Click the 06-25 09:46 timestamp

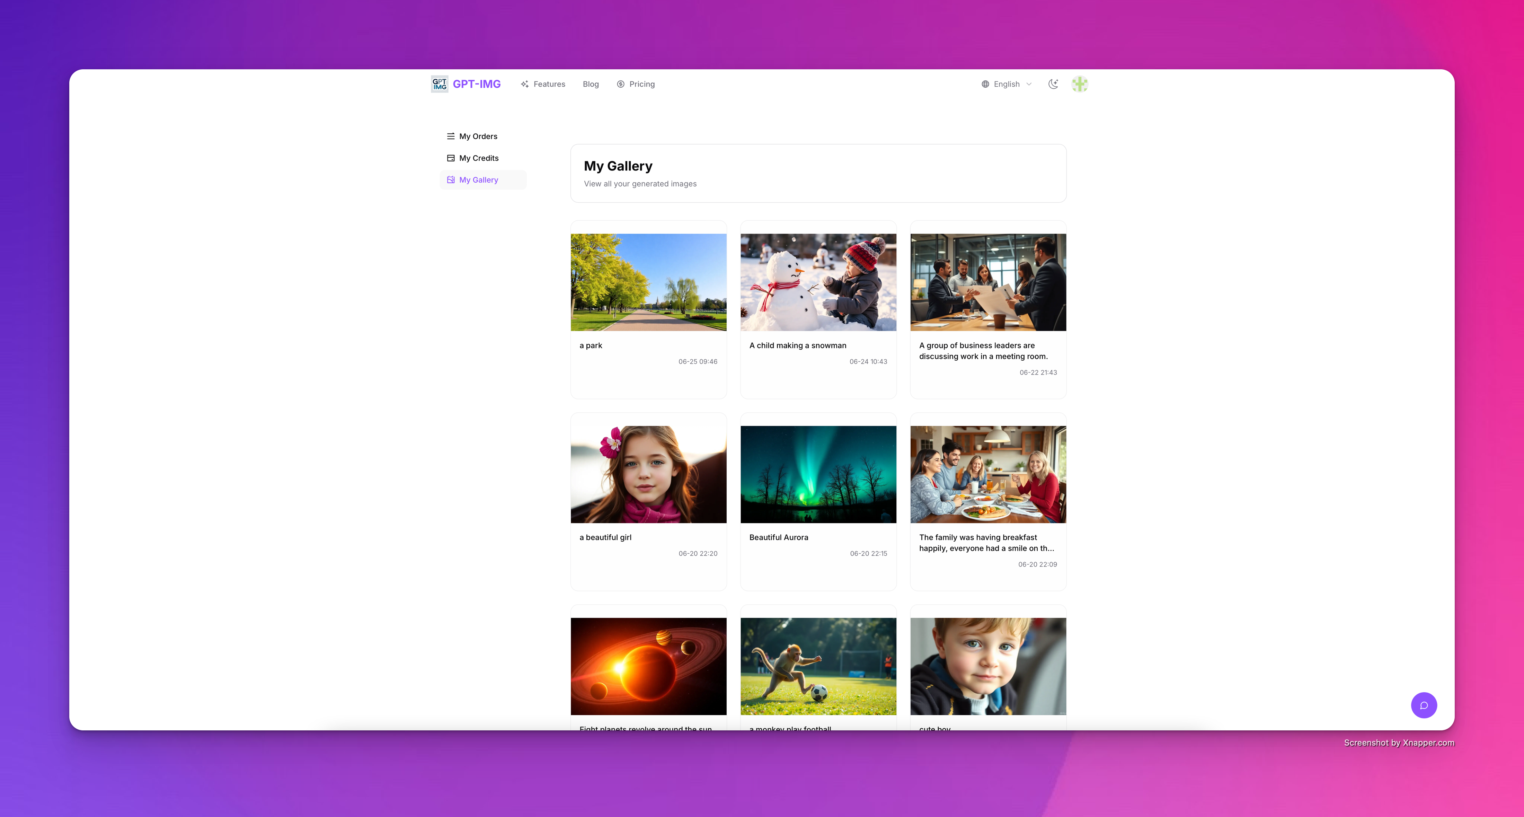698,361
